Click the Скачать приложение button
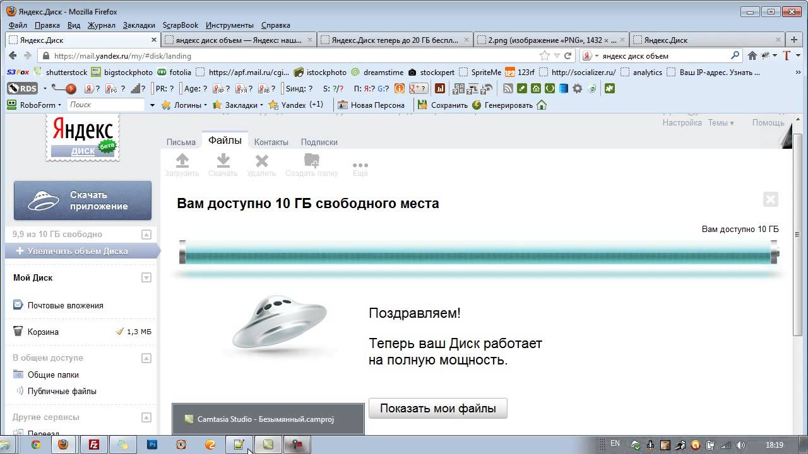 pyautogui.click(x=83, y=201)
